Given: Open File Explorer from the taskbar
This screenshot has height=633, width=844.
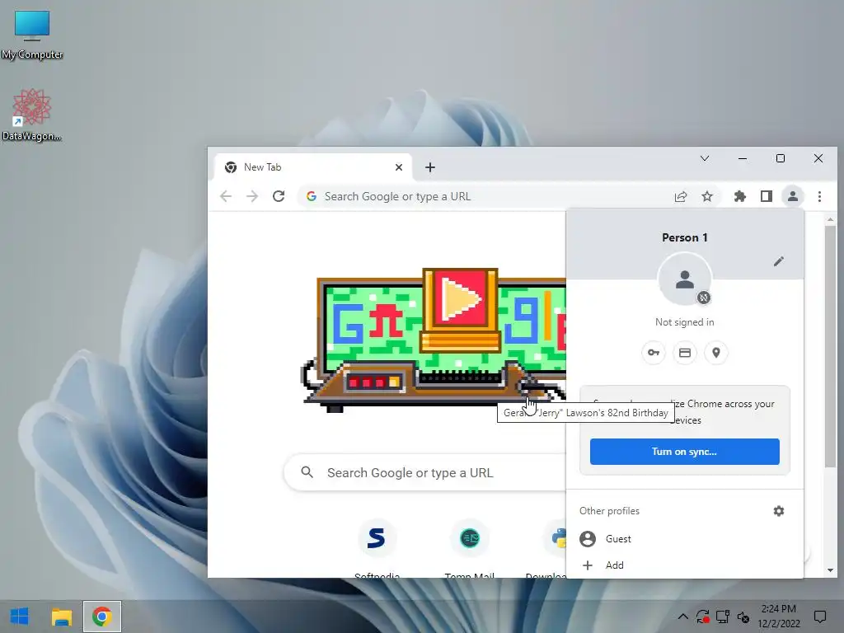Looking at the screenshot, I should 61,617.
